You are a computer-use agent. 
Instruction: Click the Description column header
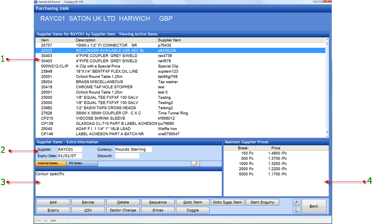coord(116,40)
